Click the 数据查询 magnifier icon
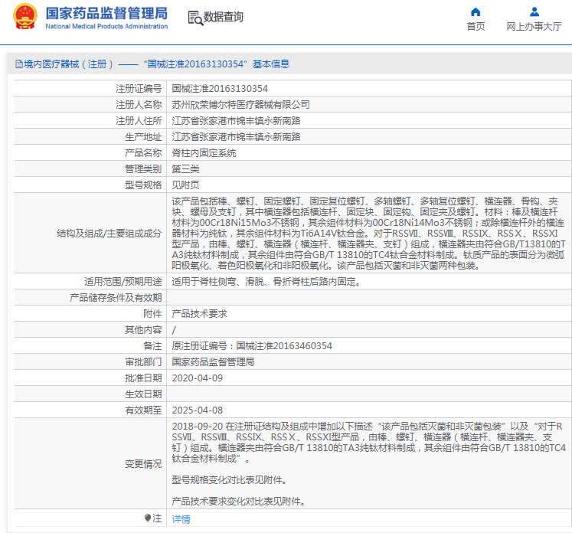Screen dimensions: 572x533 coord(194,17)
